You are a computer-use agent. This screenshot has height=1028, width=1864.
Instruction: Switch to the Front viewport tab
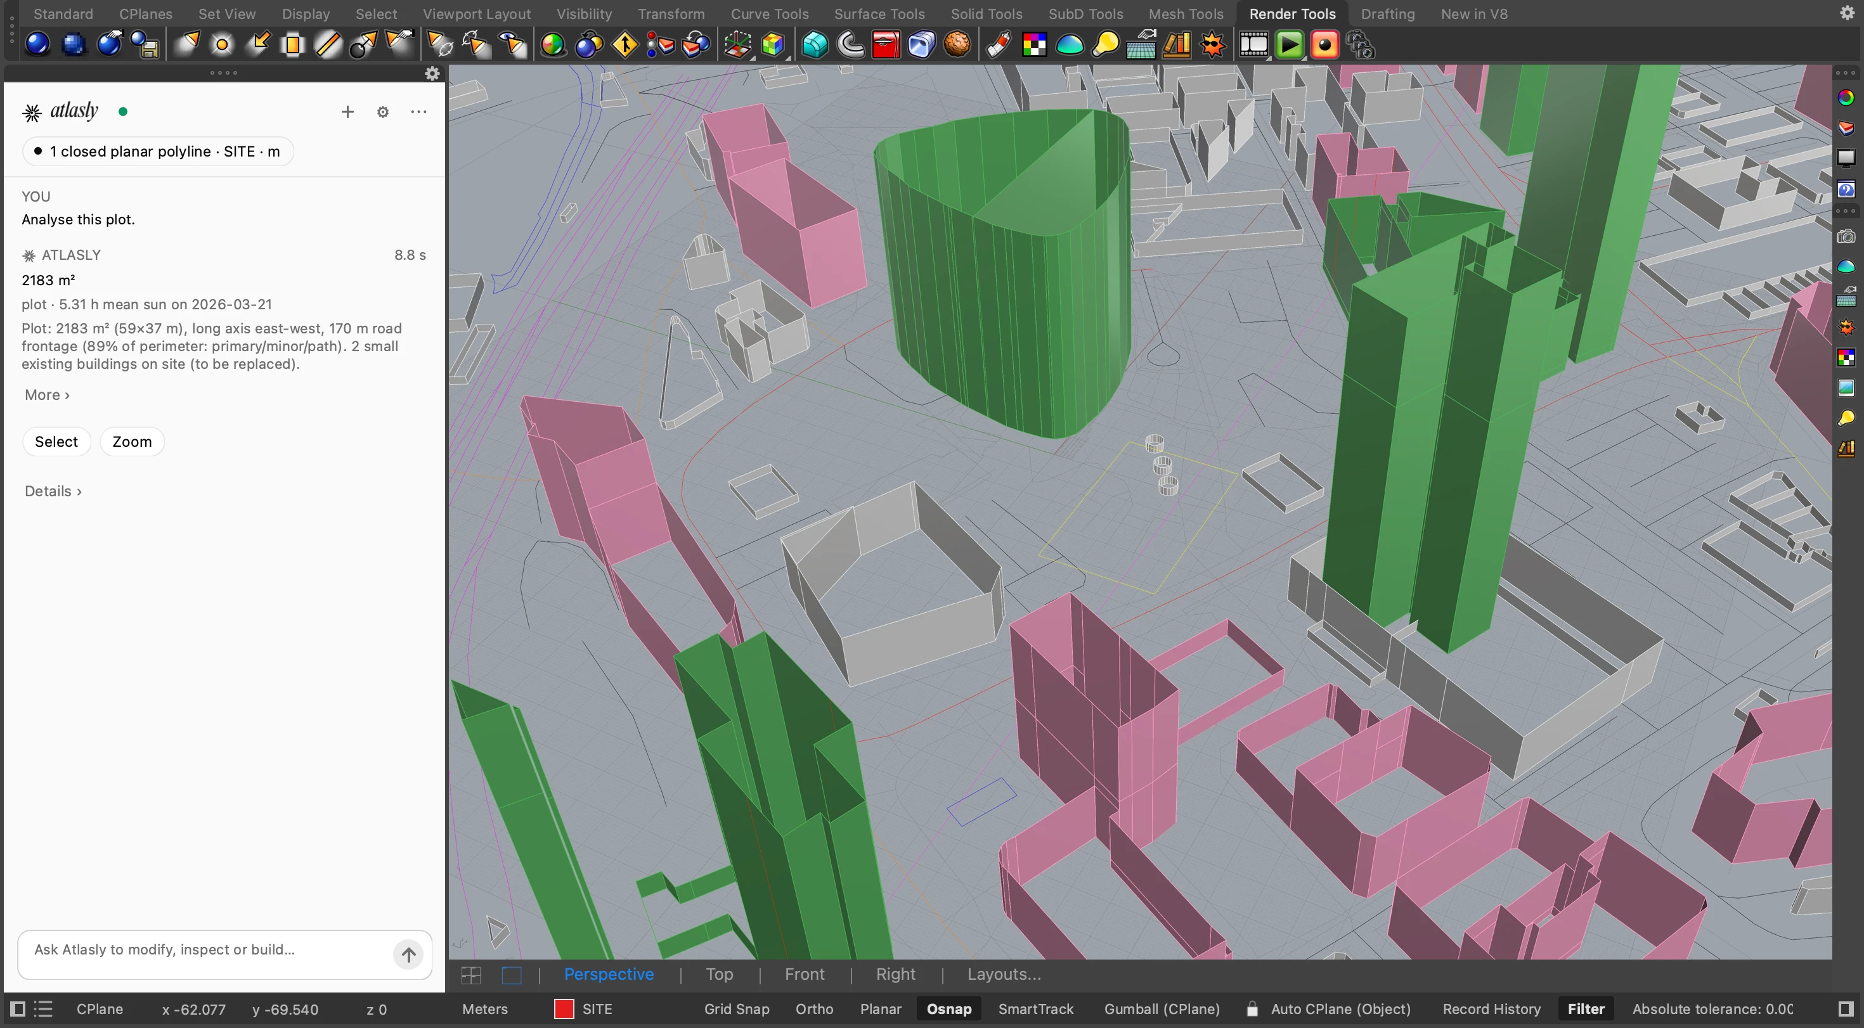(805, 975)
